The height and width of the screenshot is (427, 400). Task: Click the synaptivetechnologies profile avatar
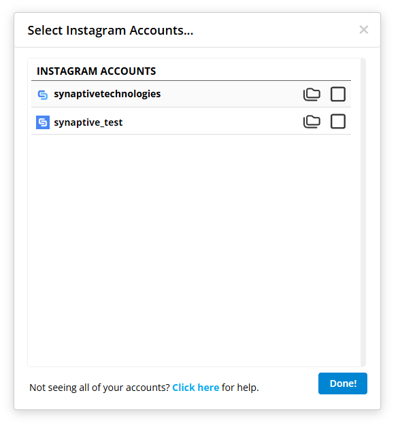[43, 95]
